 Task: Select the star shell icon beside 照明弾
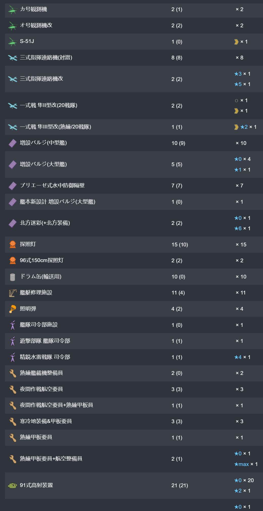(12, 309)
